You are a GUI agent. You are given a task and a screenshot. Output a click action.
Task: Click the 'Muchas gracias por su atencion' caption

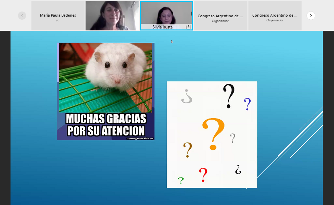pos(106,125)
